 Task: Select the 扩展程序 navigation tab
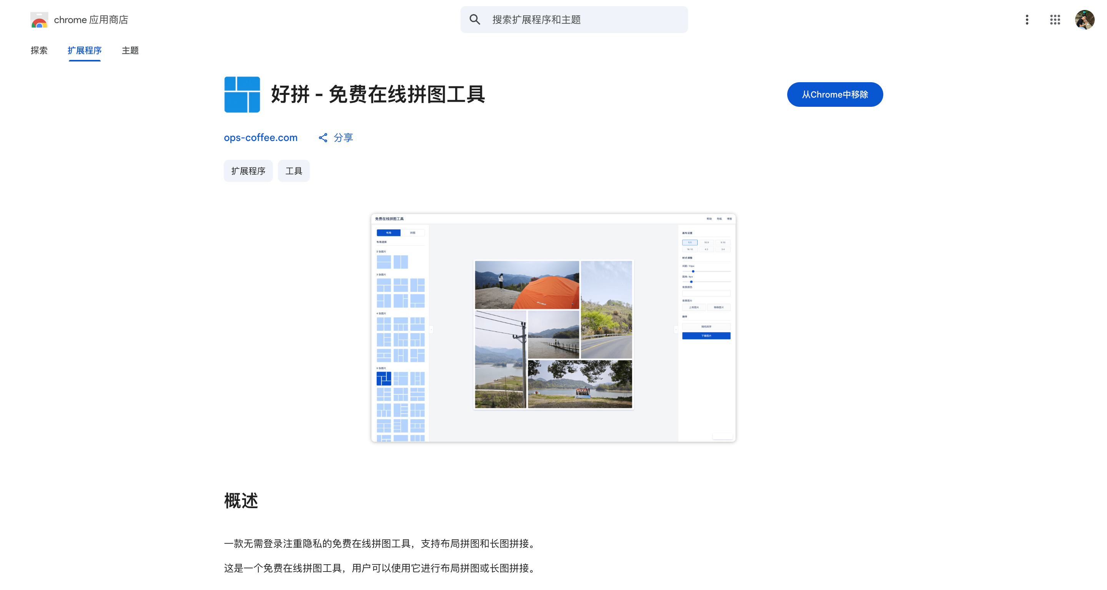[84, 50]
